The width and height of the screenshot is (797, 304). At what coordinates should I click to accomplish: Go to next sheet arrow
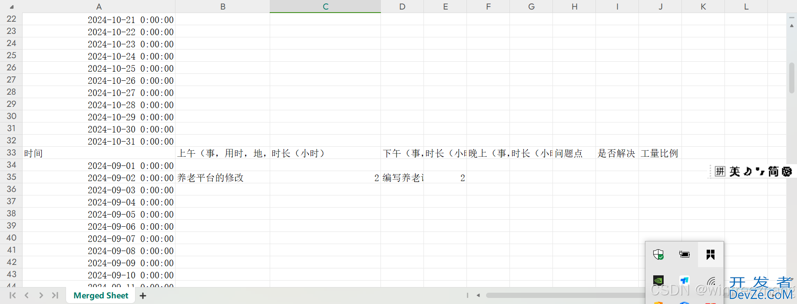coord(41,295)
